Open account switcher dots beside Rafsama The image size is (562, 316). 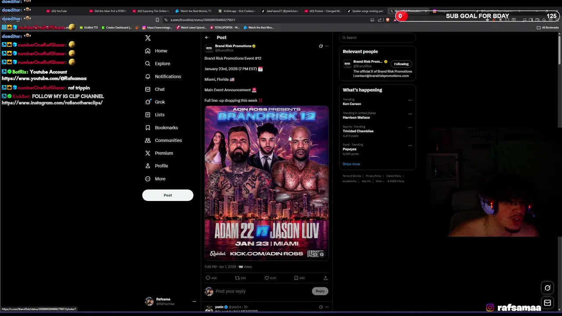[x=194, y=302]
